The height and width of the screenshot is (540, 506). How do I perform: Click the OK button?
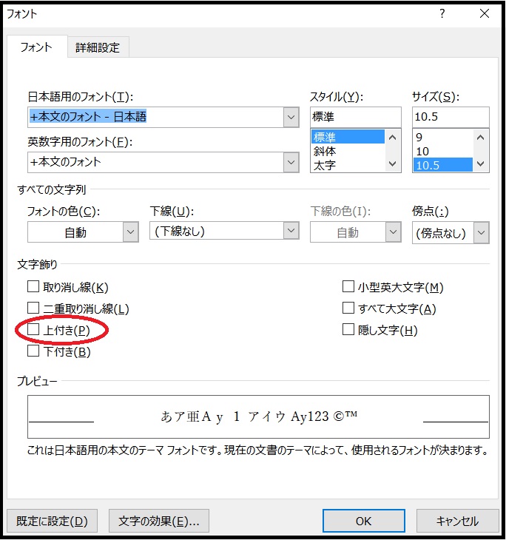363,521
